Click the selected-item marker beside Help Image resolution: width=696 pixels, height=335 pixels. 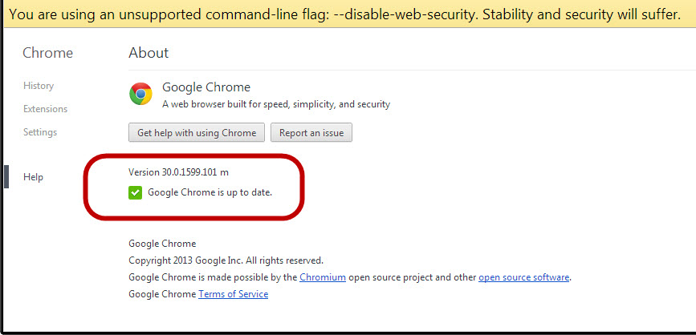pyautogui.click(x=6, y=177)
